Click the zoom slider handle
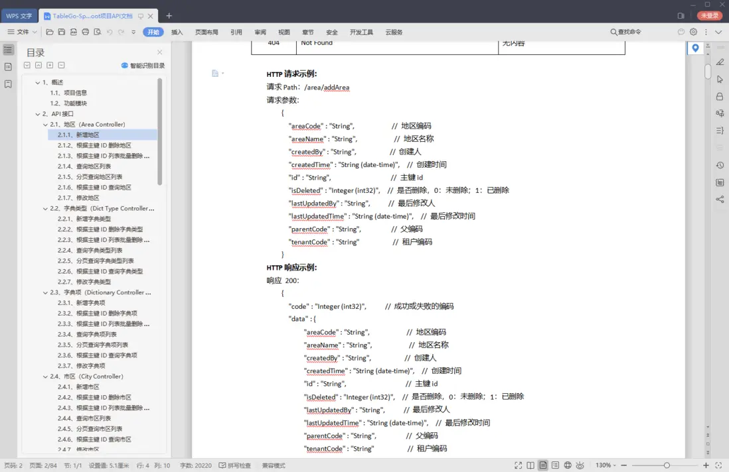 [667, 465]
